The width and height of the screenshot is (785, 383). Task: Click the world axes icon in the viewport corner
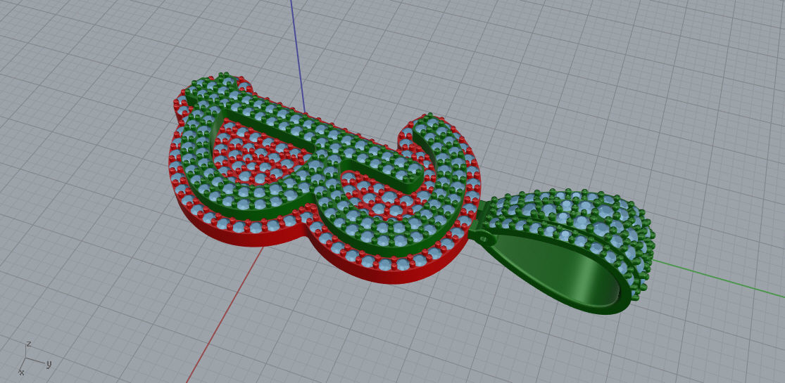pos(34,358)
